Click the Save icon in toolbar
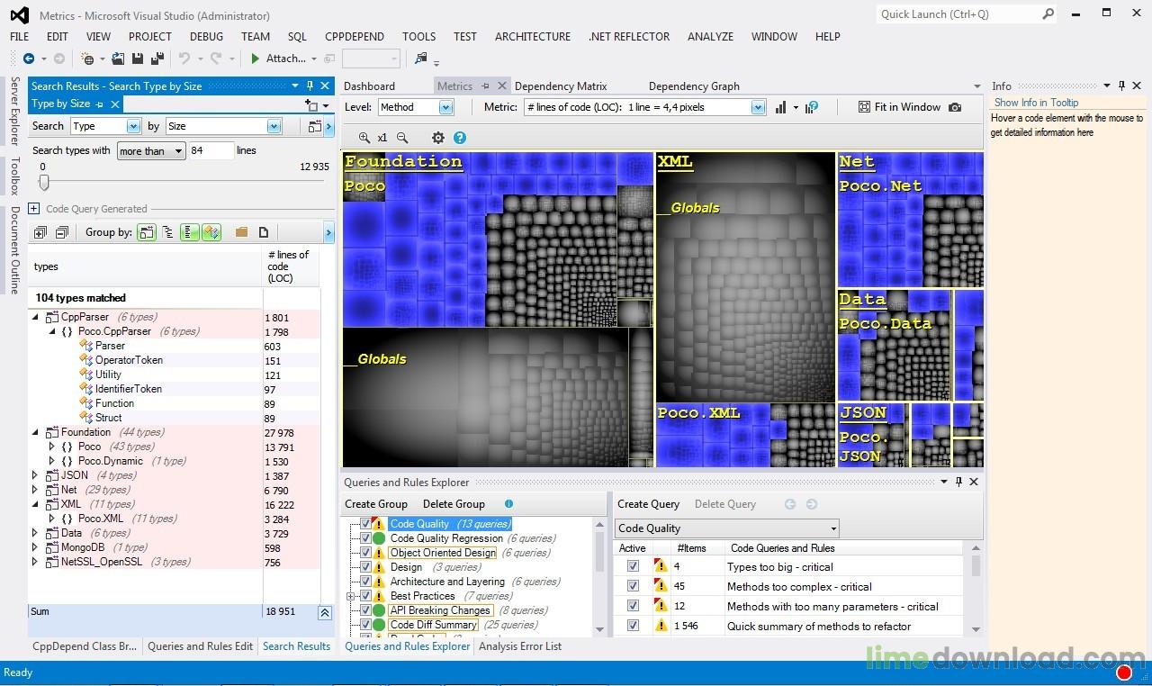Screen dimensions: 1152x686 tap(138, 59)
